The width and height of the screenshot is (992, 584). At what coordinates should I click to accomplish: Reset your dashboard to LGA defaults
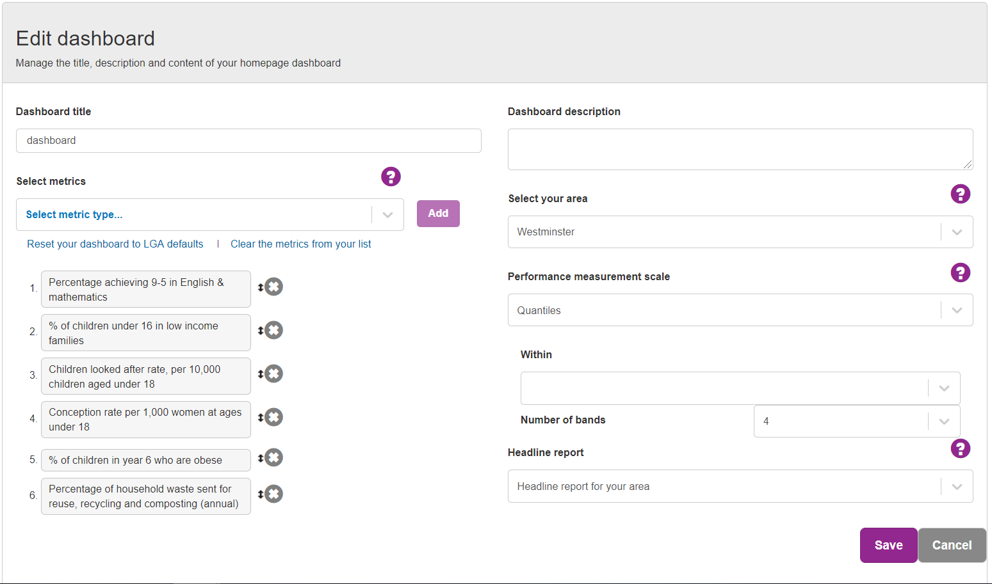[115, 244]
